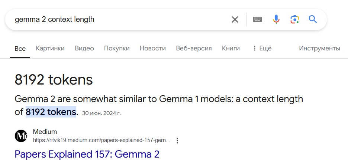Open the Инструменты search tools

pyautogui.click(x=319, y=48)
